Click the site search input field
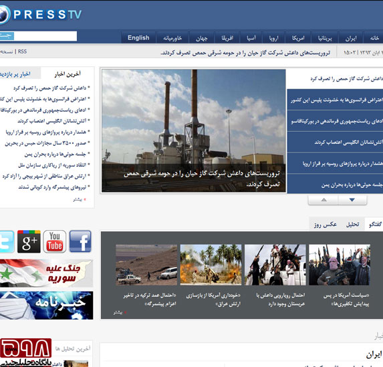Image resolution: width=383 pixels, height=367 pixels. (45, 36)
